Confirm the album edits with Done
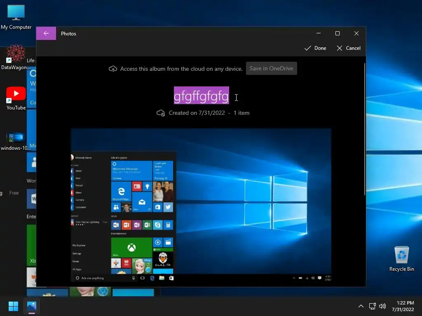The image size is (422, 316). [x=315, y=48]
